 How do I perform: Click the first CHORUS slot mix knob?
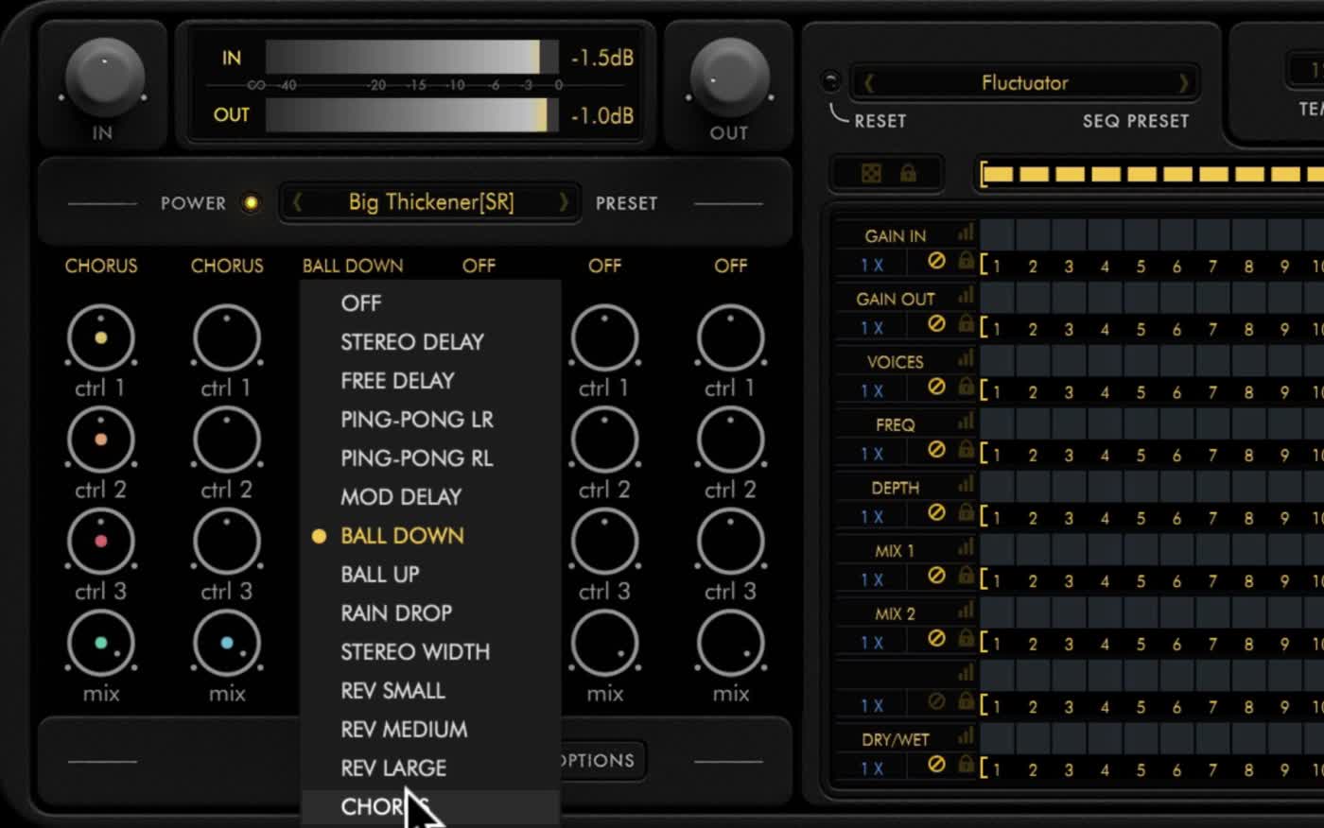[101, 643]
